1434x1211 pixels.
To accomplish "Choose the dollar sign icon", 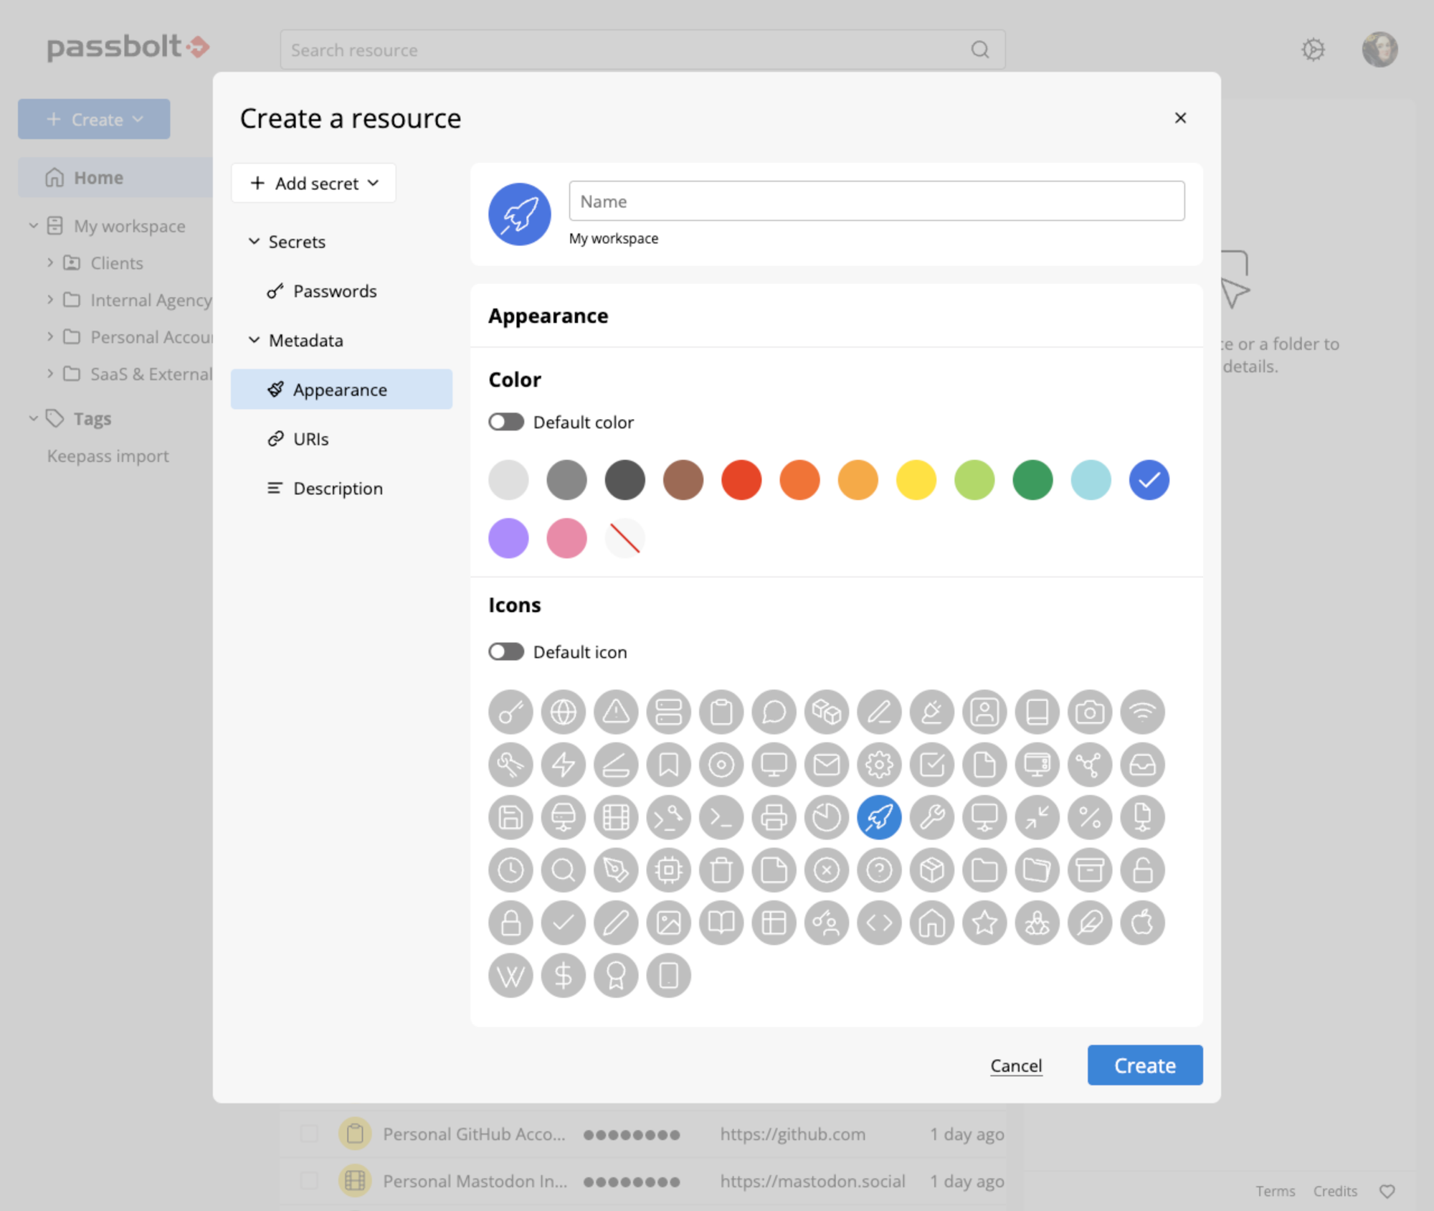I will pos(563,976).
